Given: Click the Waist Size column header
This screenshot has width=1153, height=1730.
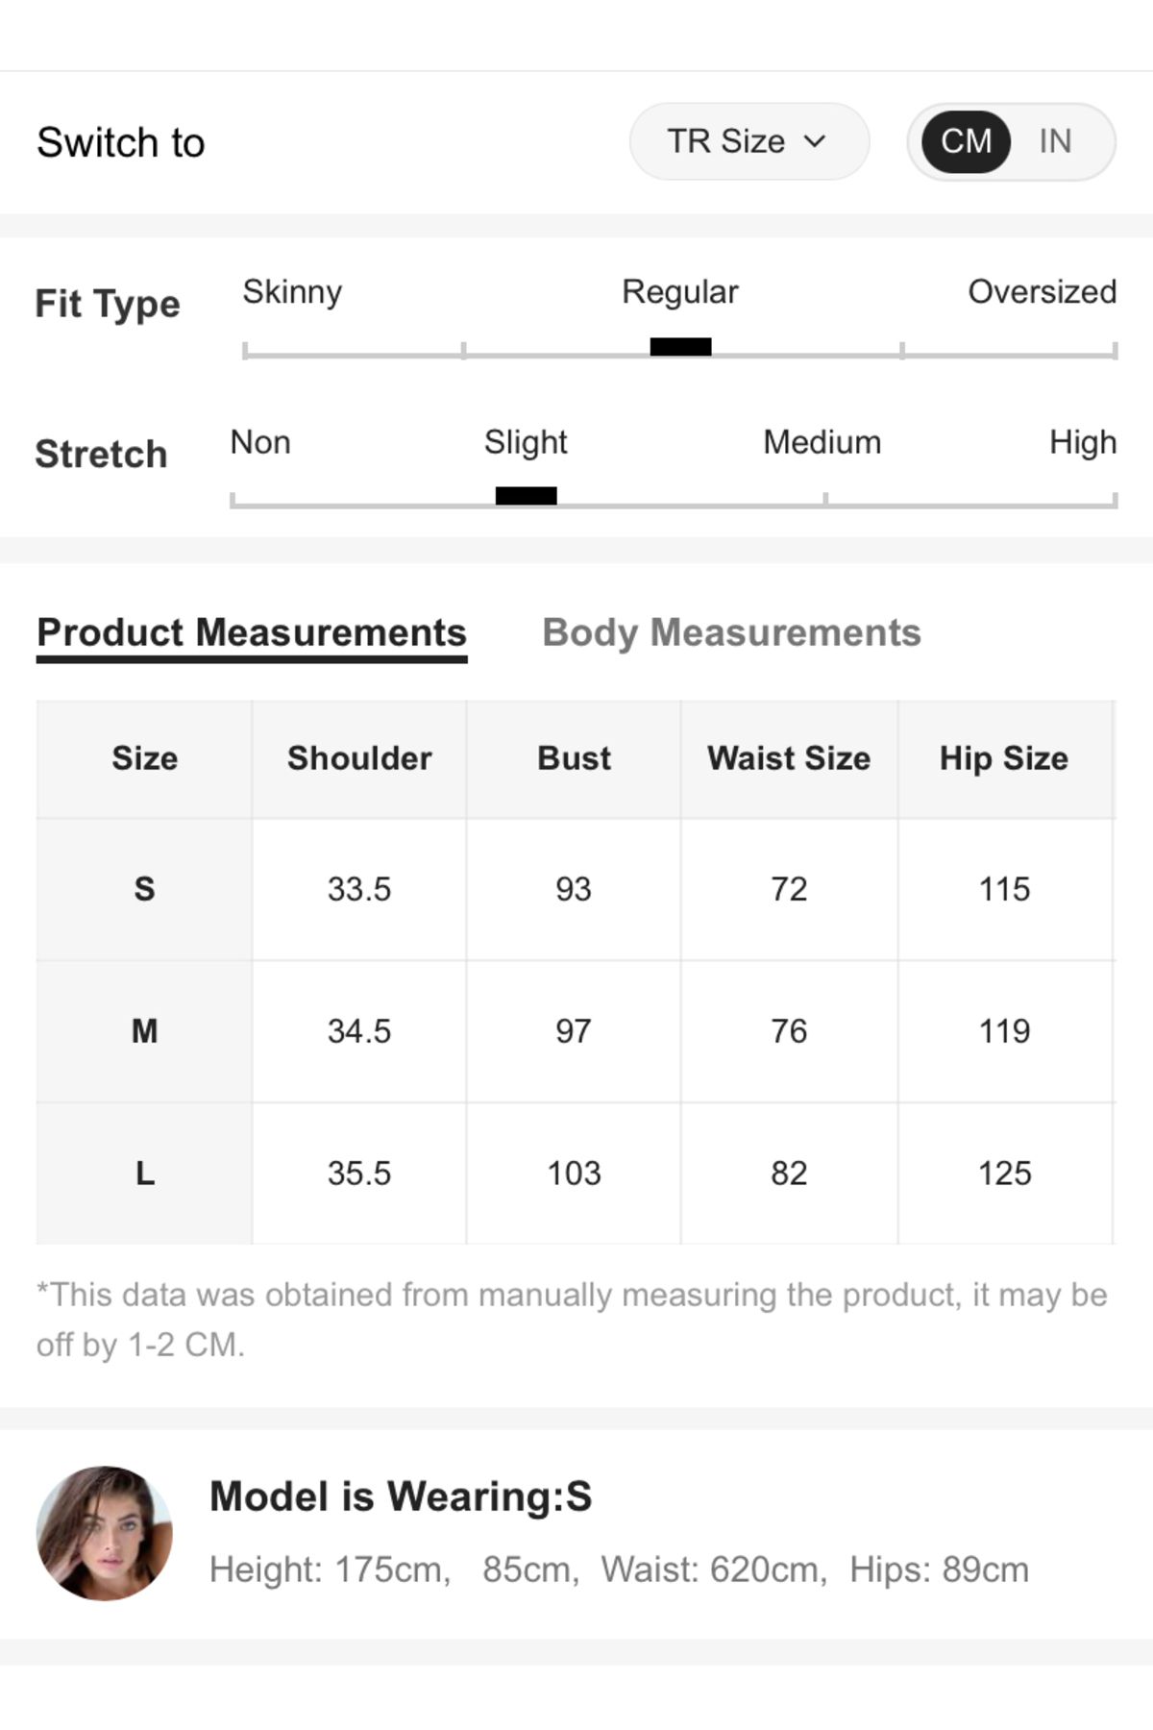Looking at the screenshot, I should pos(789,758).
